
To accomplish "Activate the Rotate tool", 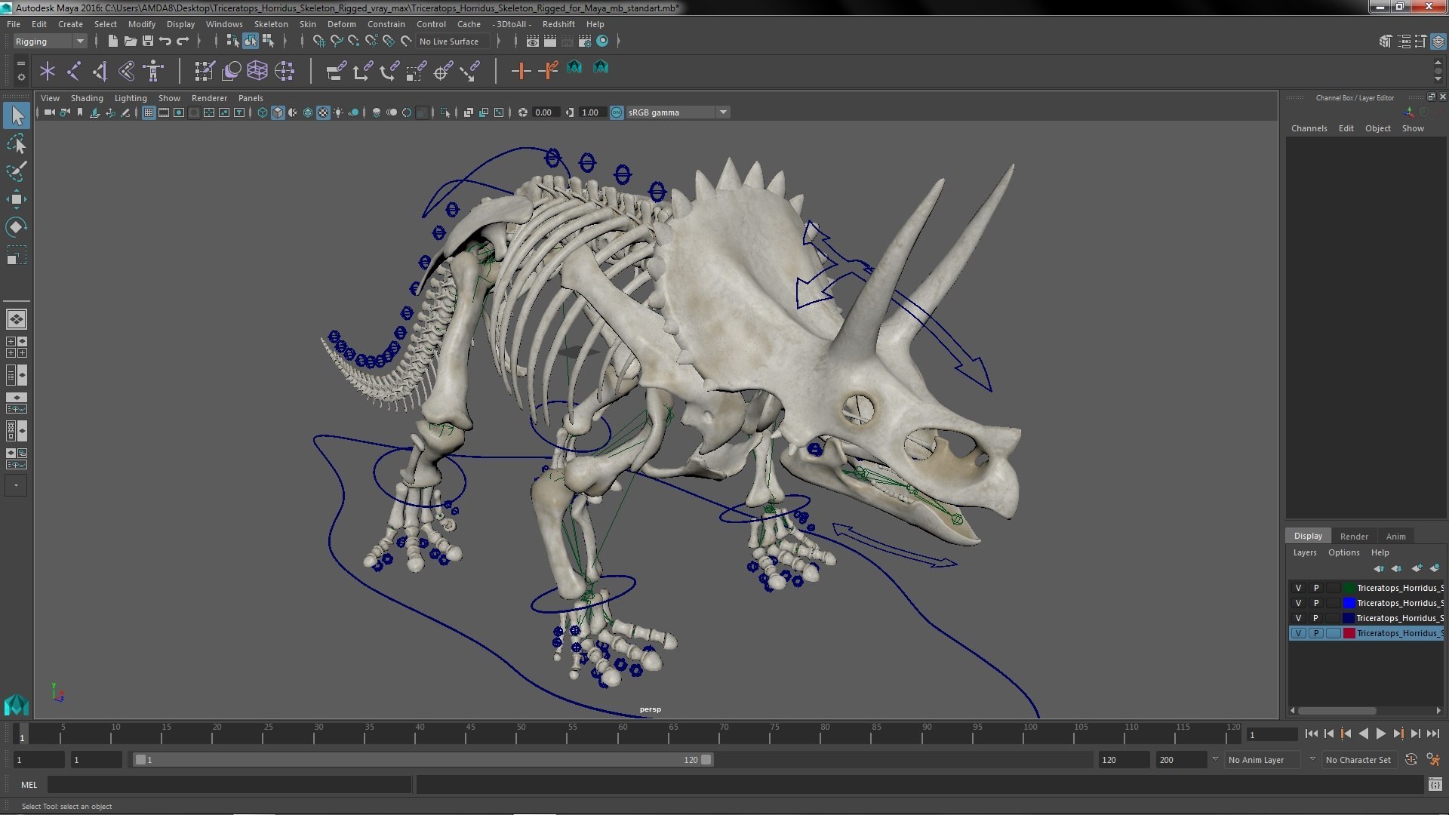I will (x=17, y=227).
